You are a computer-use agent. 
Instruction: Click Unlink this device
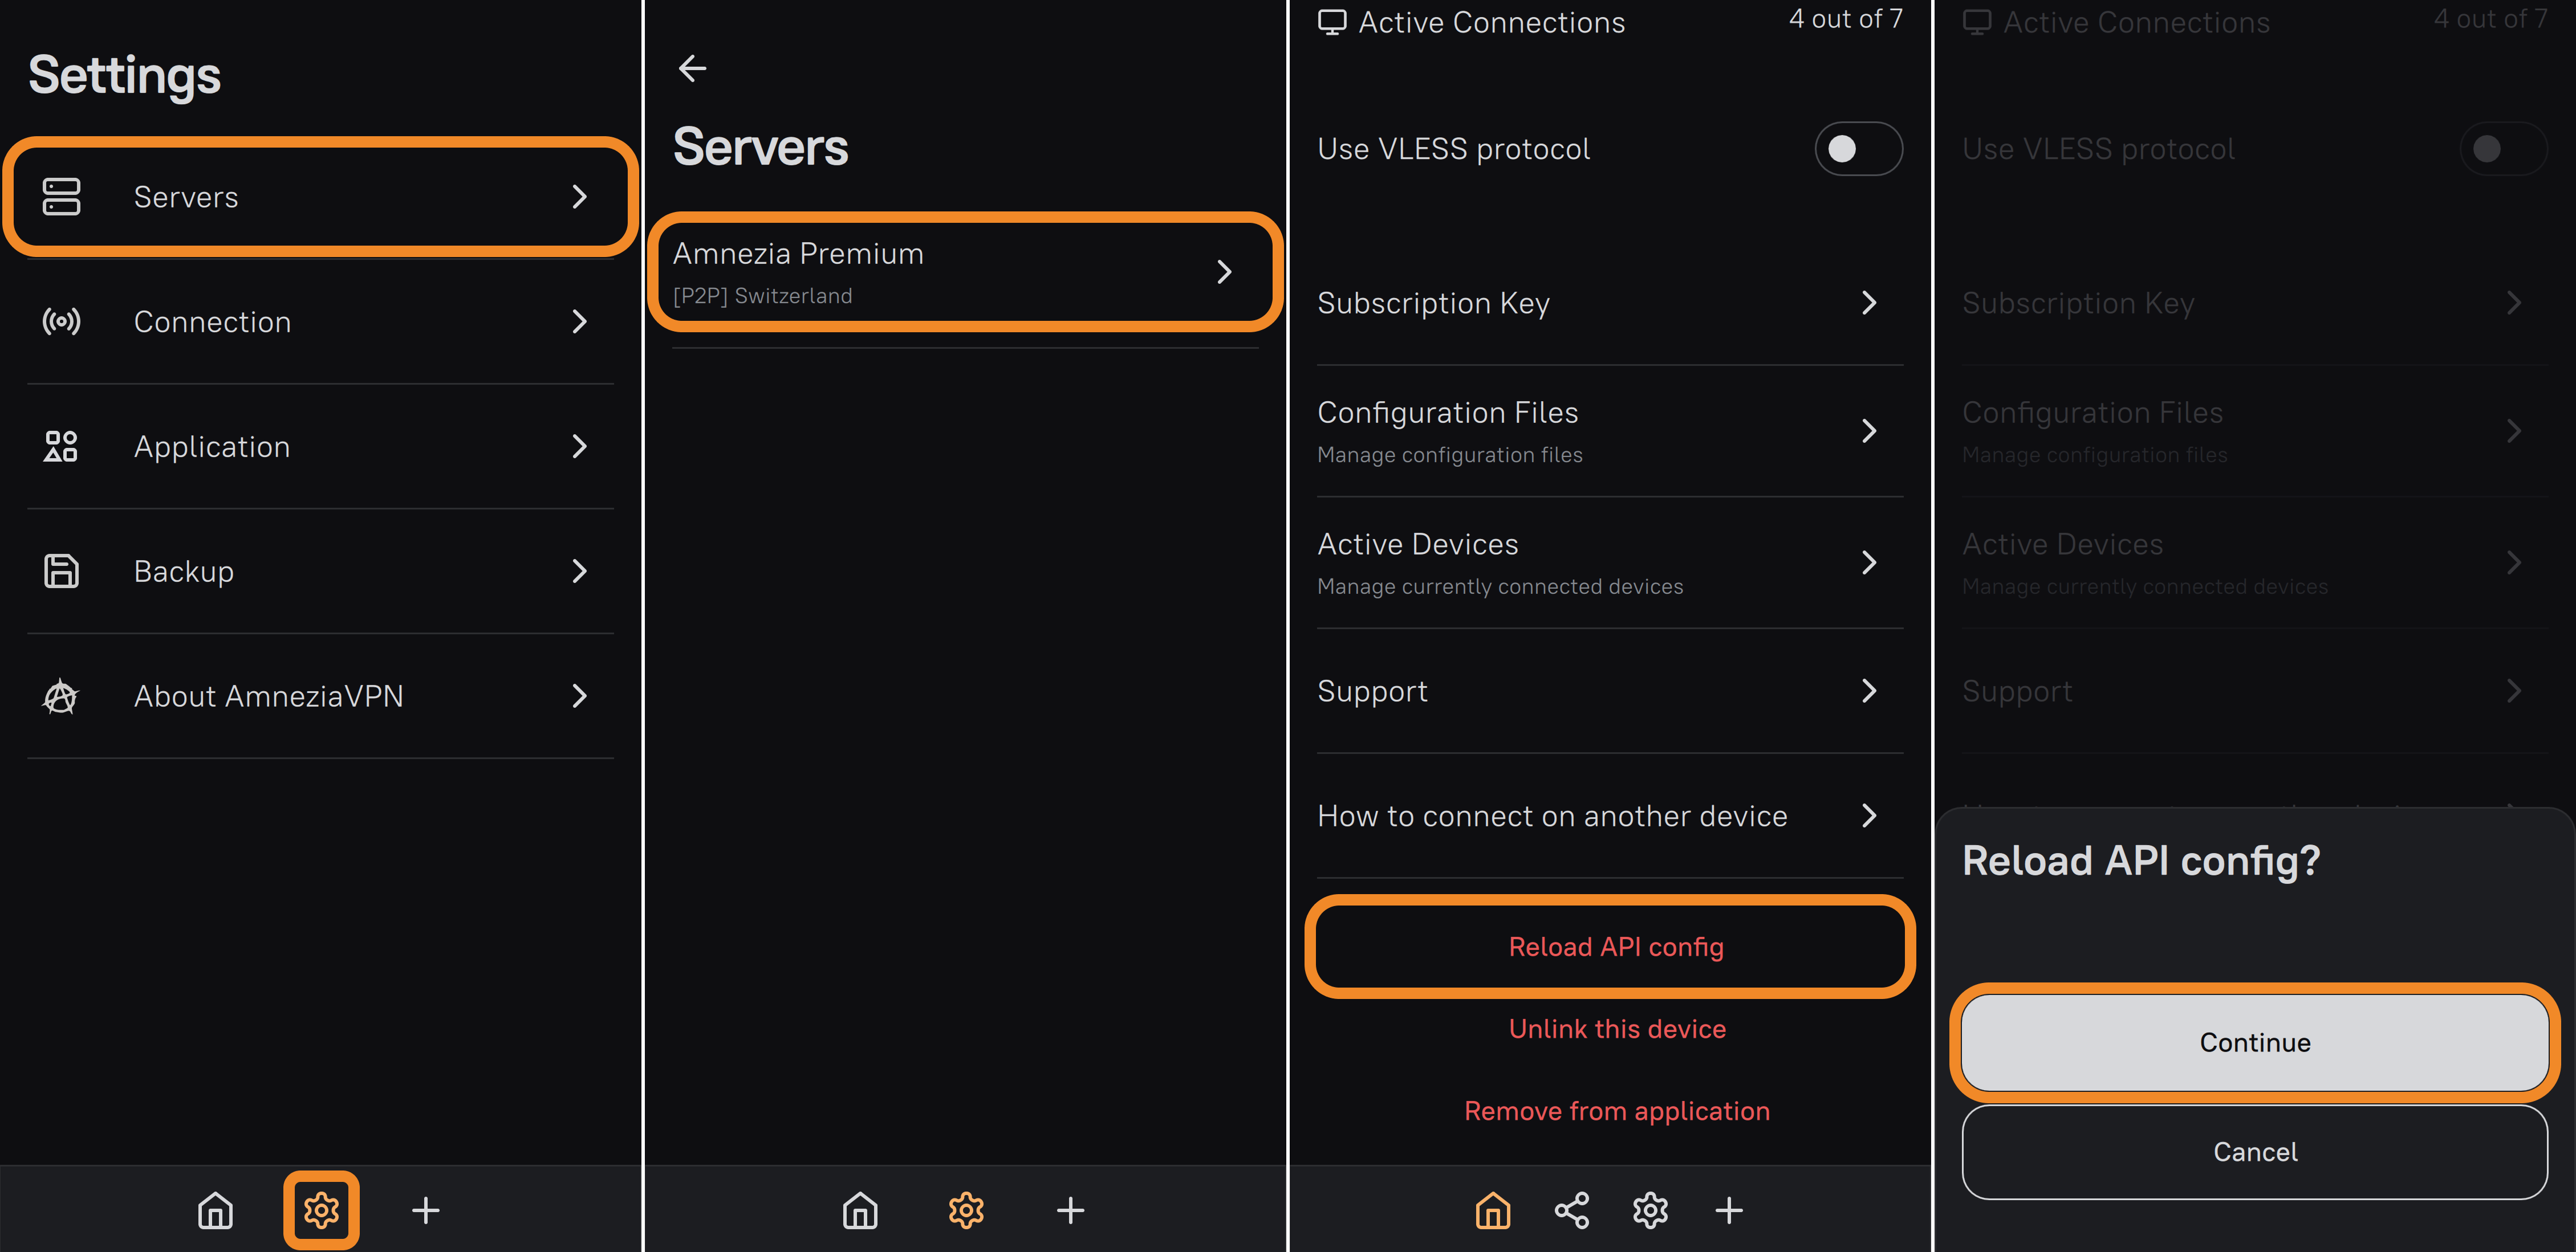point(1616,1028)
